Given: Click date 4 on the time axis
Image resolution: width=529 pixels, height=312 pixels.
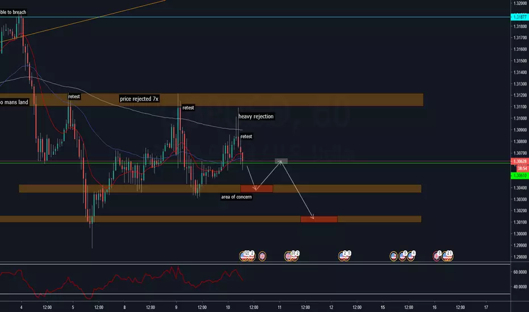Looking at the screenshot, I should tap(21, 307).
